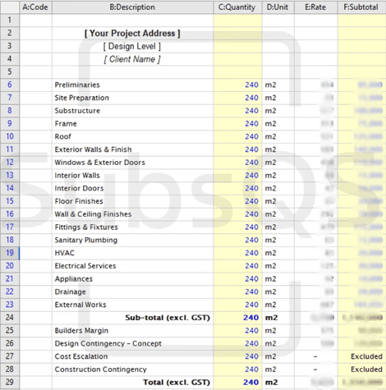Click the Total (excl. GST) label
The width and height of the screenshot is (386, 390).
177,382
